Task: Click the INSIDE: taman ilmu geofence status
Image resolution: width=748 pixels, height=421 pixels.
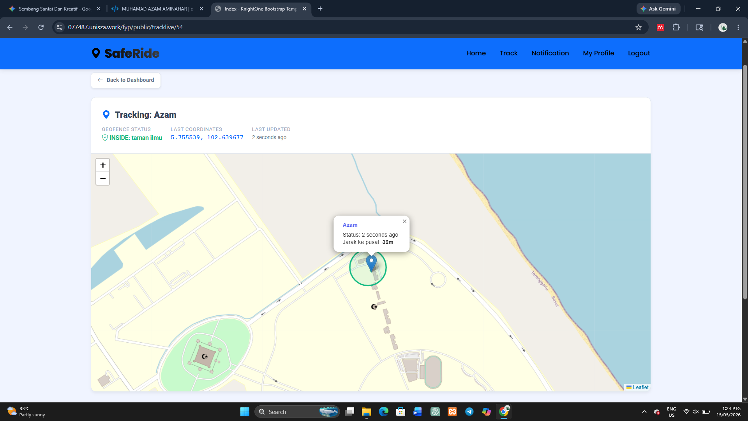Action: click(x=132, y=138)
